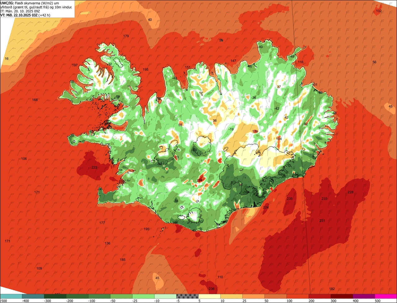The width and height of the screenshot is (397, 303).
Task: Click the checkered legend swatch between -5 and 5
Action: (x=187, y=296)
